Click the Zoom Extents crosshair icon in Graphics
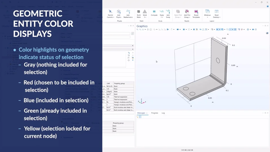 148,30
